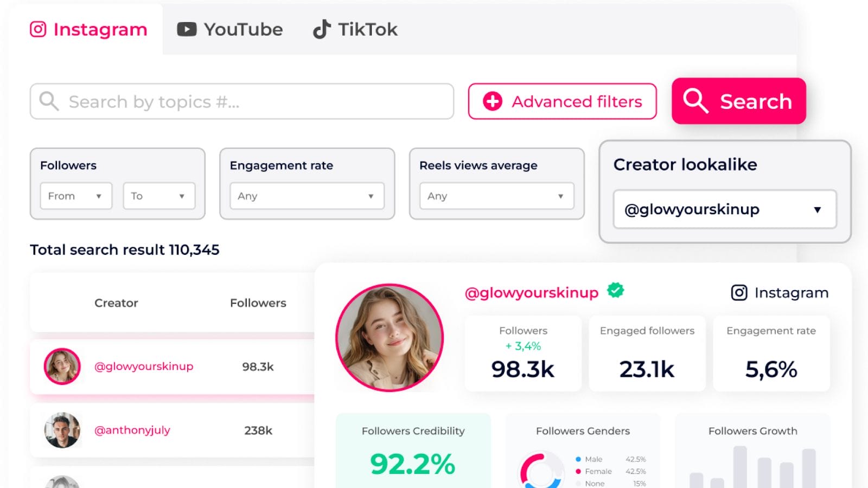Open the Followers From dropdown
The image size is (868, 488).
(x=76, y=196)
